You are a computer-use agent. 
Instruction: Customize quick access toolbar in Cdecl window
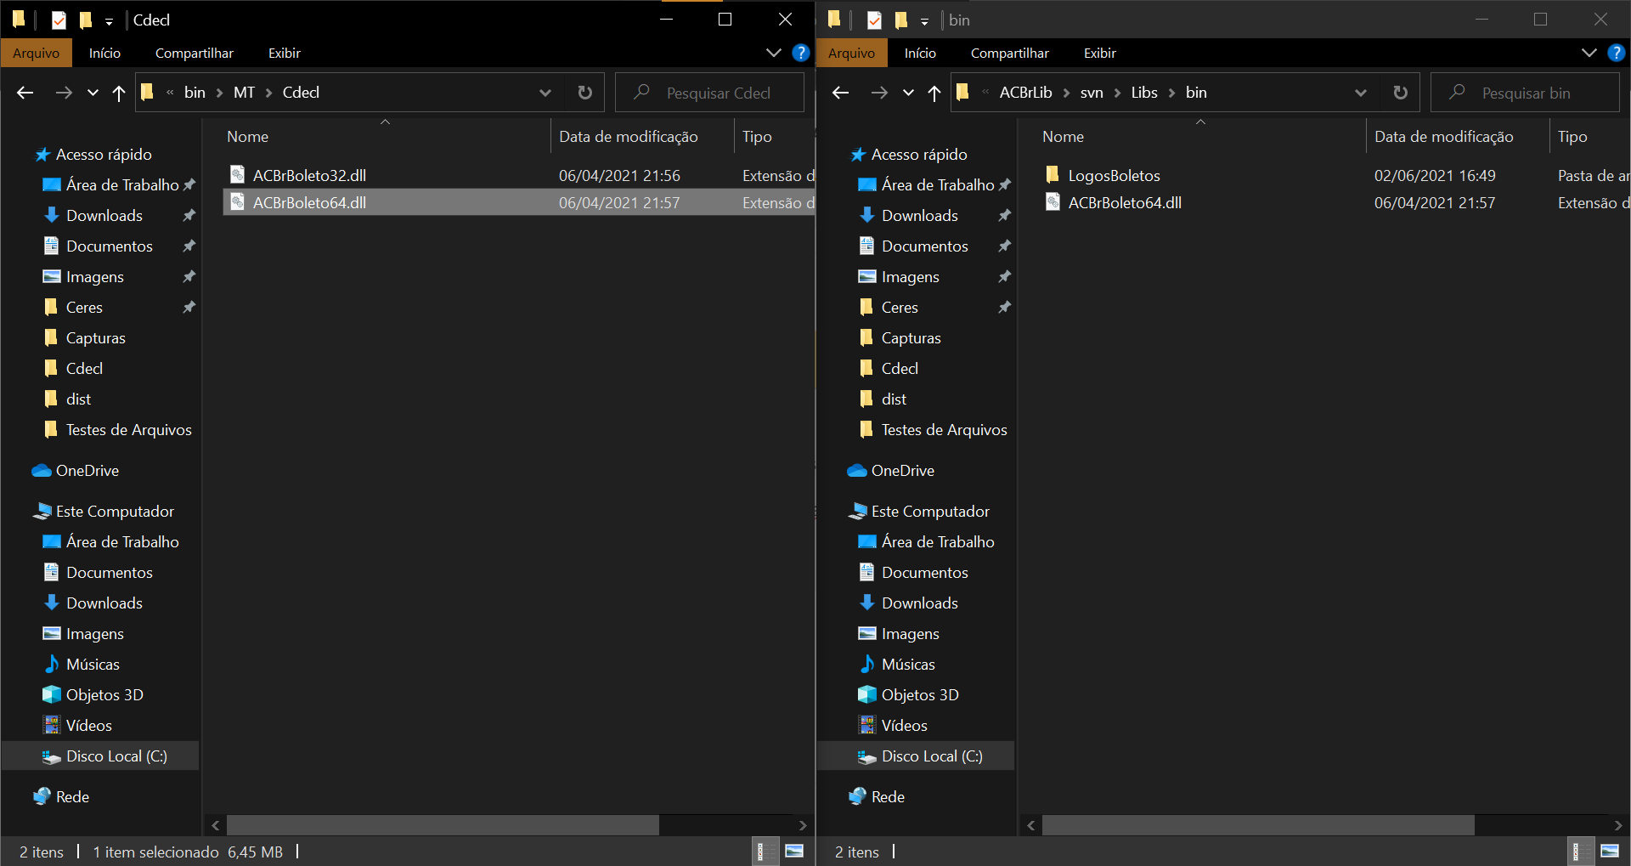tap(109, 21)
